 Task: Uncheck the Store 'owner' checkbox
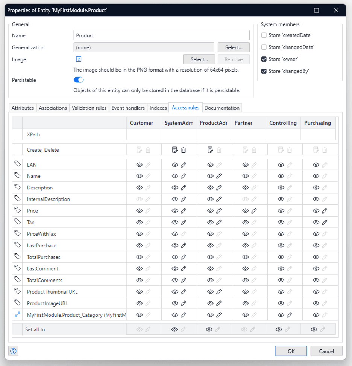264,59
